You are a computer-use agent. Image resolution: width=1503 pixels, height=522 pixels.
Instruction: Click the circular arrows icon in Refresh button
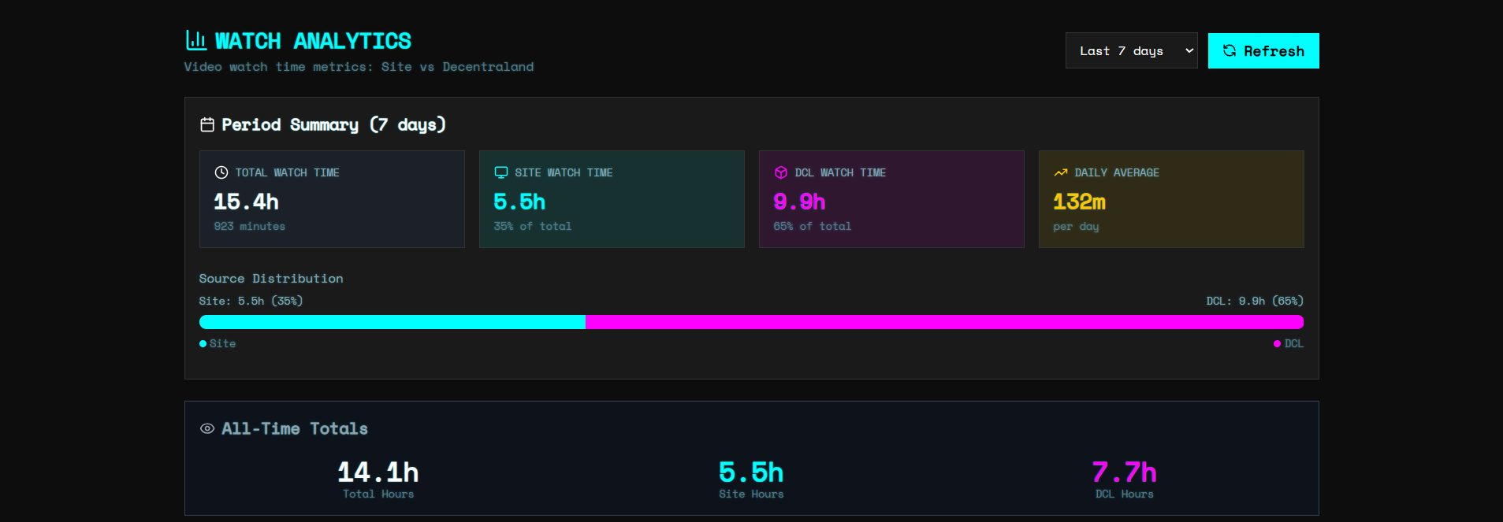click(x=1229, y=50)
